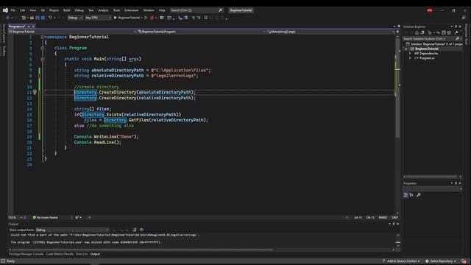The height and width of the screenshot is (265, 471).
Task: Switch to Package Manager Console tab
Action: coord(26,254)
